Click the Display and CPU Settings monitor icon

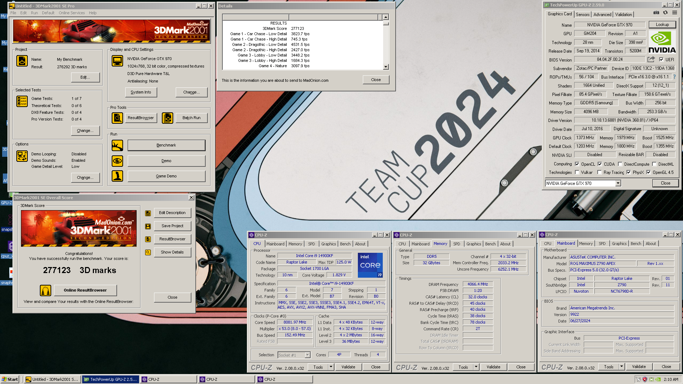117,61
